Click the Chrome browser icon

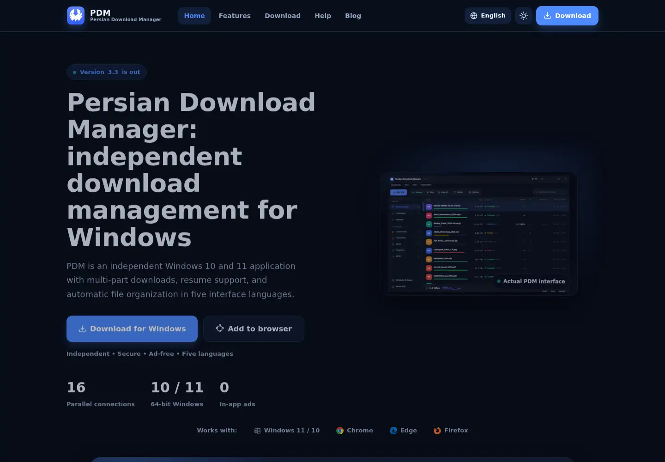(340, 431)
